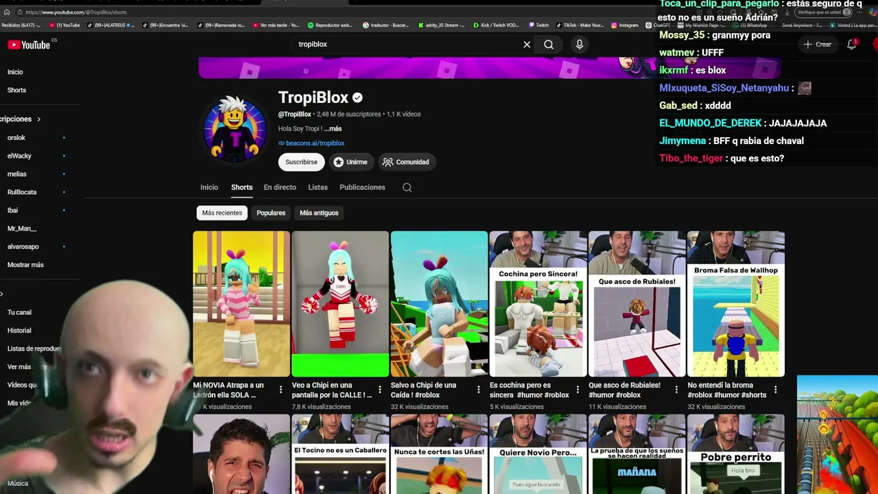Subscribe using the Suscribirse button
Screen dimensions: 878x494
click(301, 162)
